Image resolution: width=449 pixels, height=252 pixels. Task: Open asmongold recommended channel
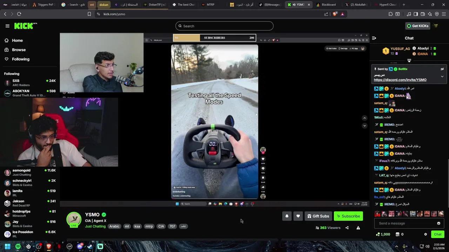pyautogui.click(x=30, y=172)
